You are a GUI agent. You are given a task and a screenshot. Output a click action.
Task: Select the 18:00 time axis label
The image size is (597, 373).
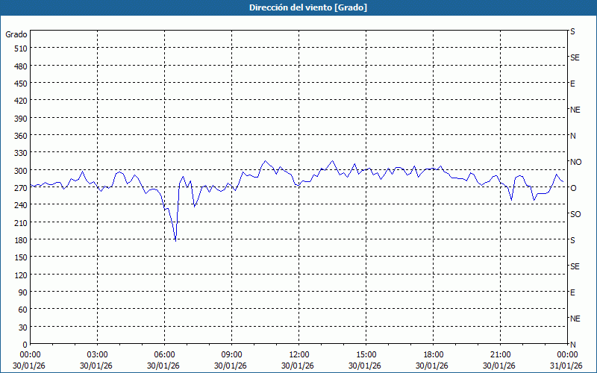pyautogui.click(x=433, y=354)
